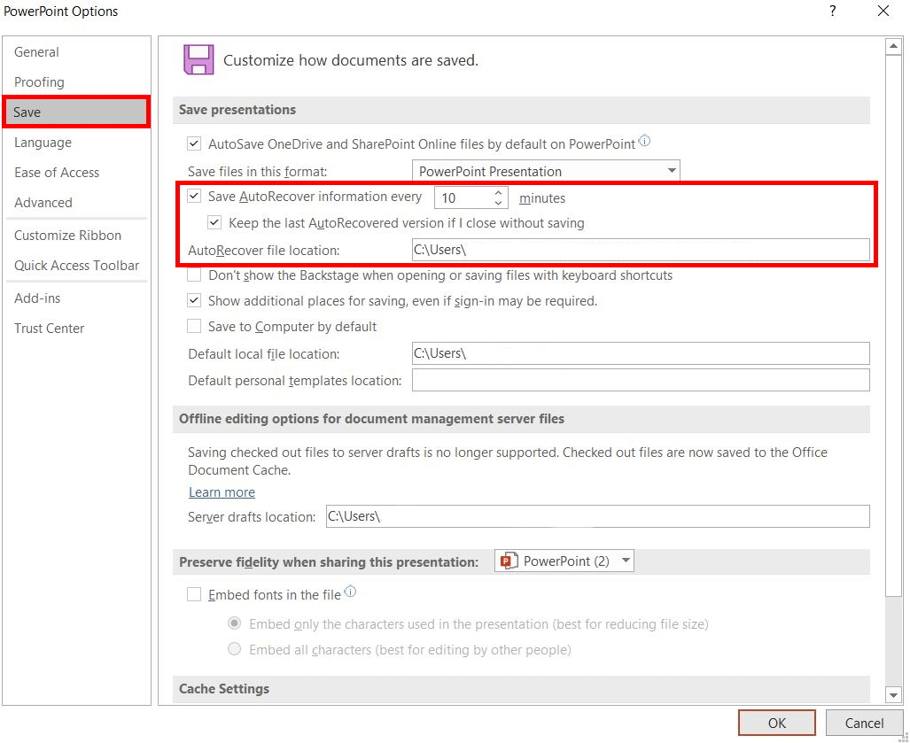Disable AutoSave OneDrive and SharePoint Online files
The image size is (910, 743).
coord(194,143)
